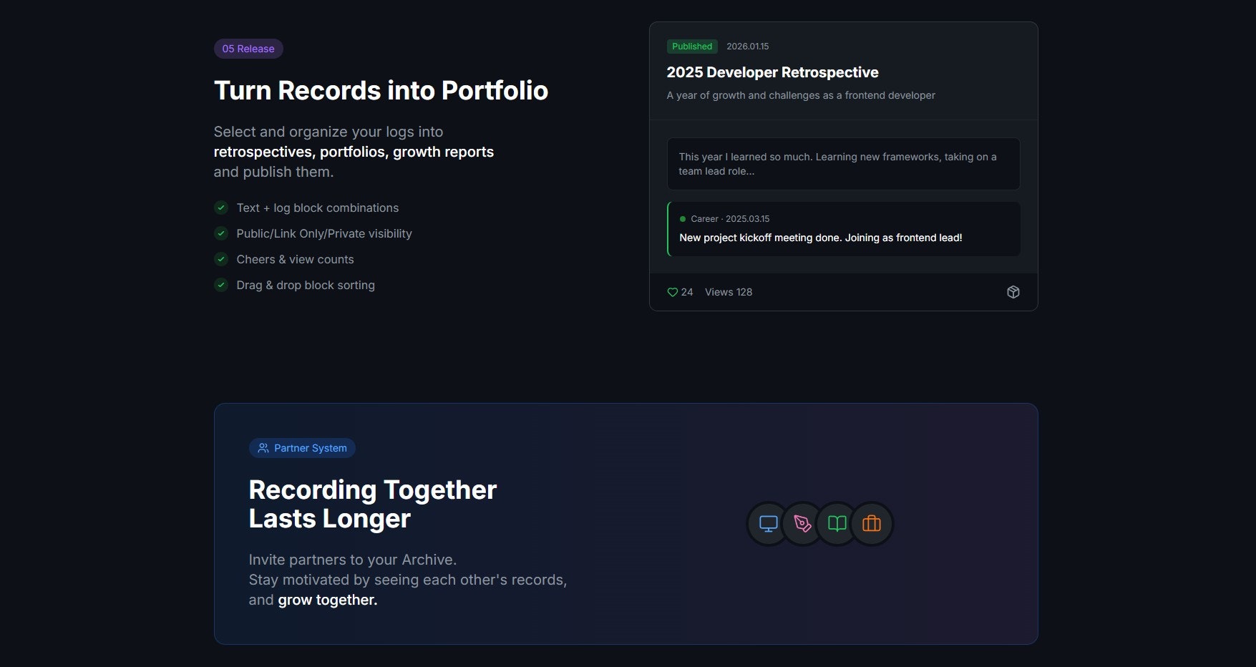Select the pink pen nib icon
This screenshot has height=667, width=1256.
pos(802,523)
